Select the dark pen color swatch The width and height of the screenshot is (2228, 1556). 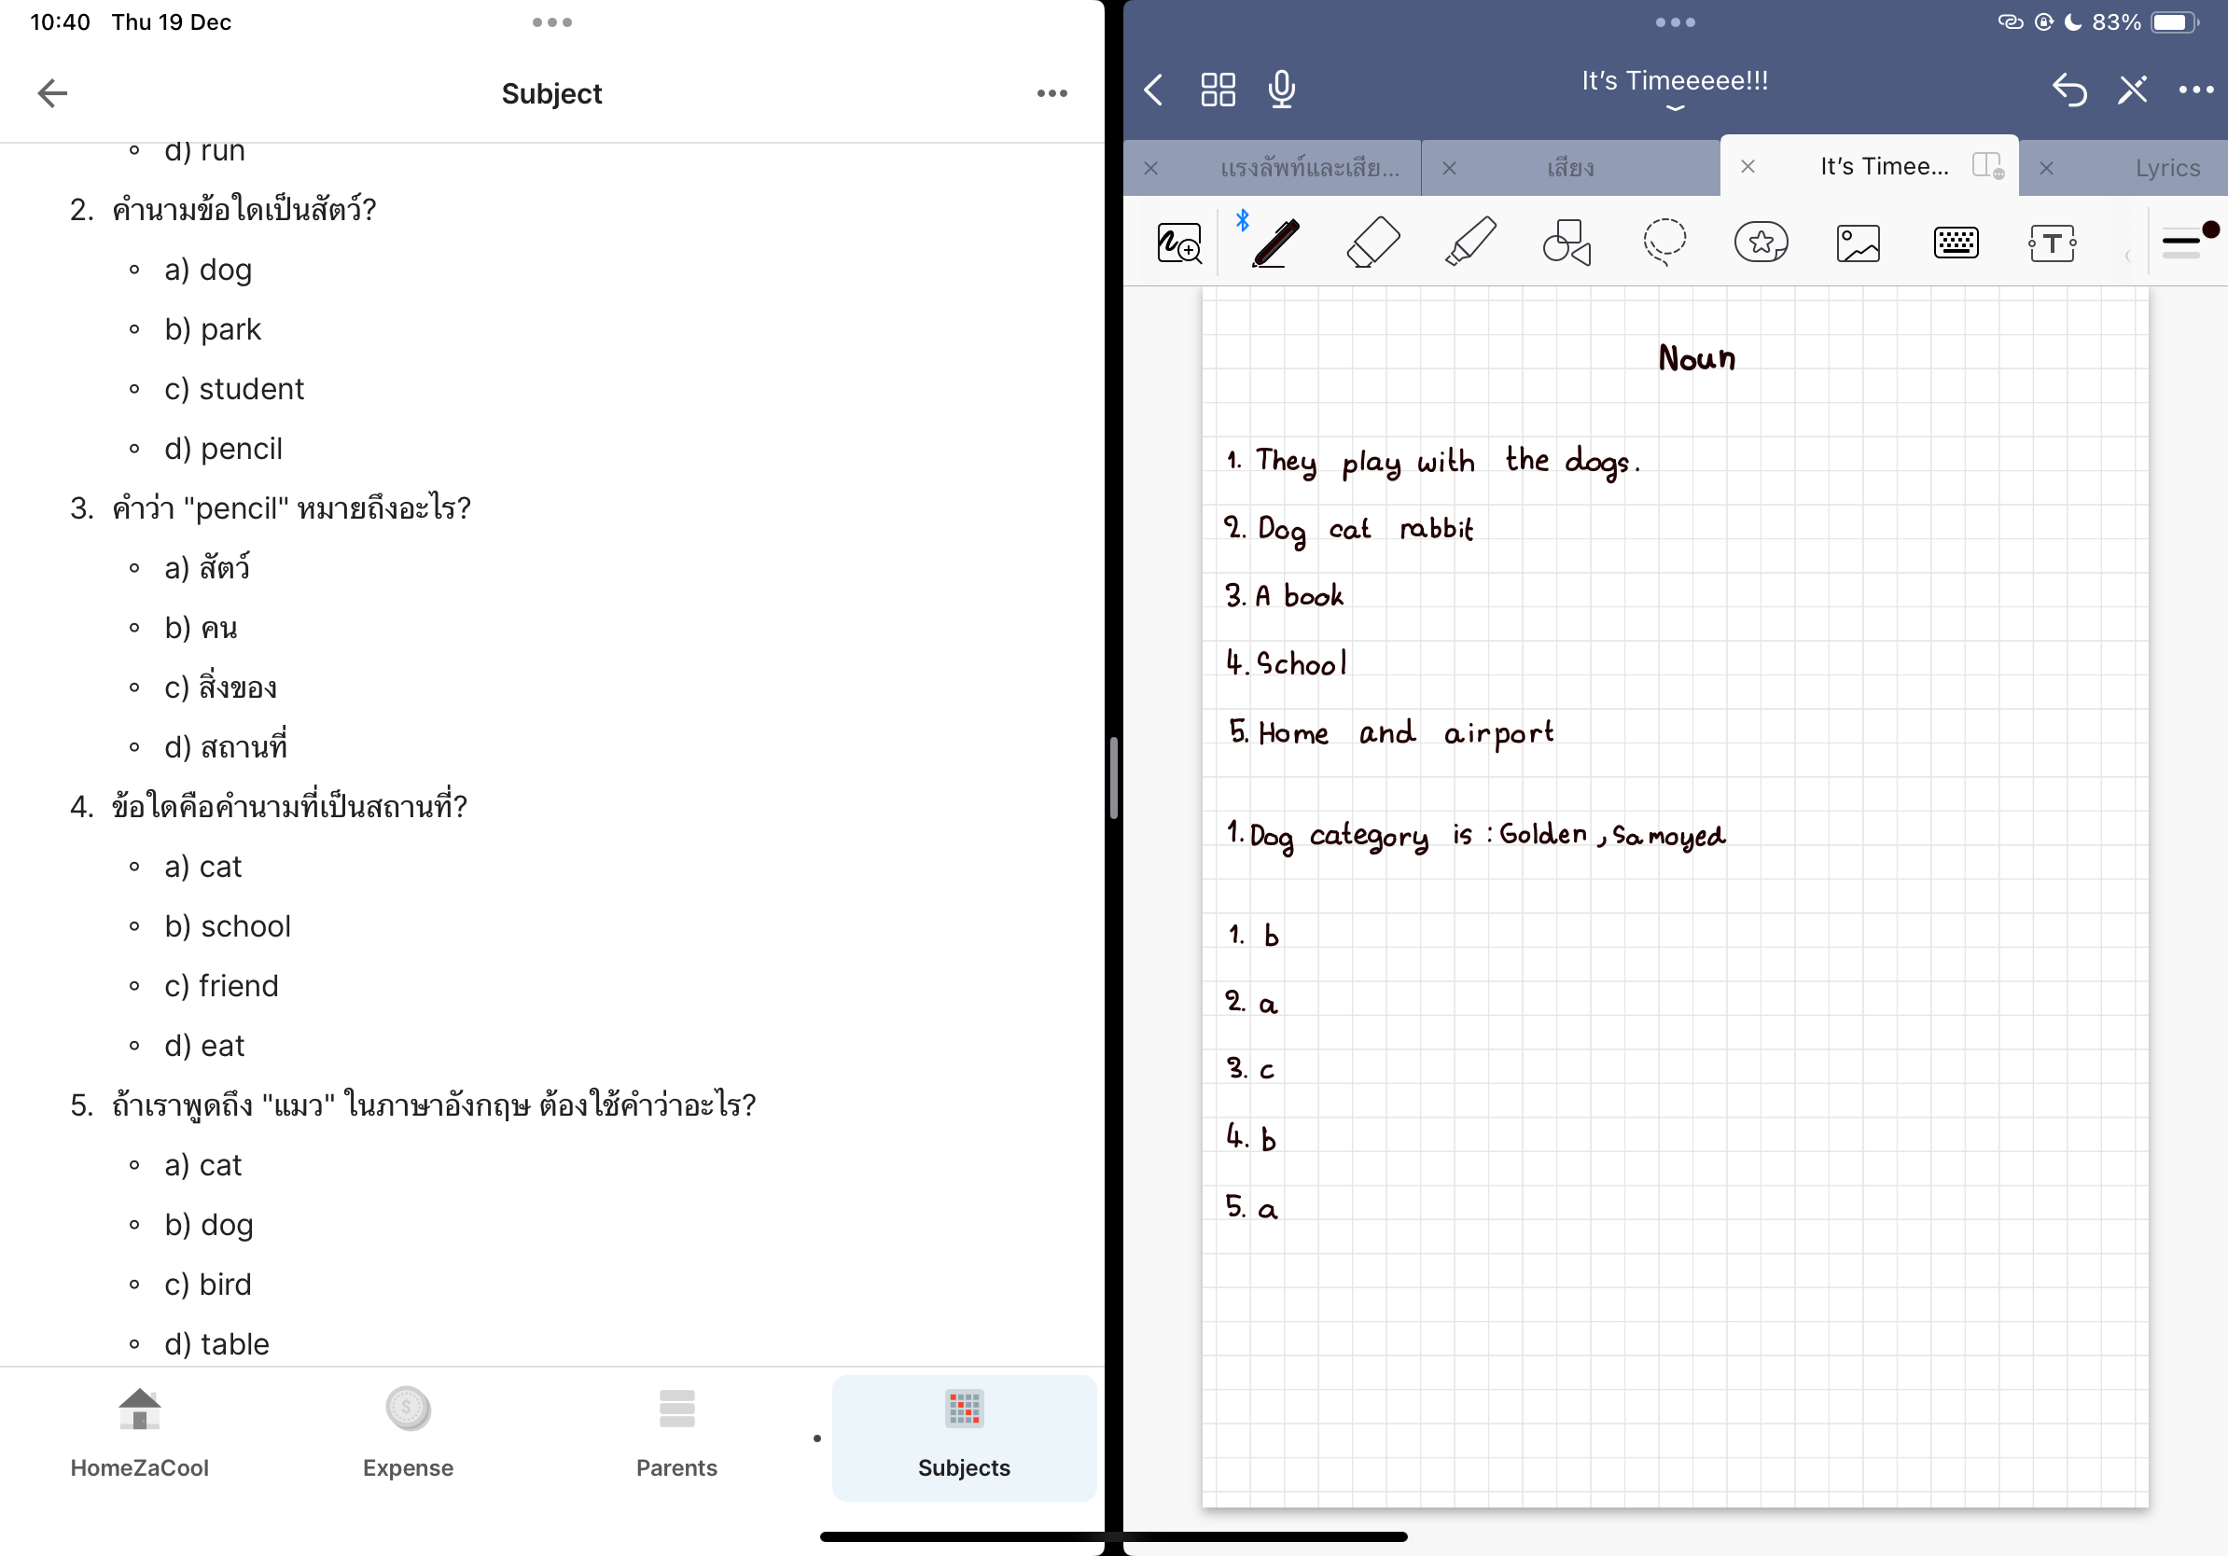[x=2209, y=229]
